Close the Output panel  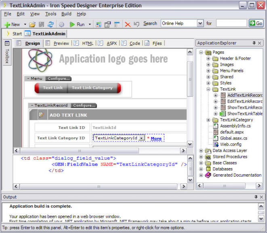[261, 197]
